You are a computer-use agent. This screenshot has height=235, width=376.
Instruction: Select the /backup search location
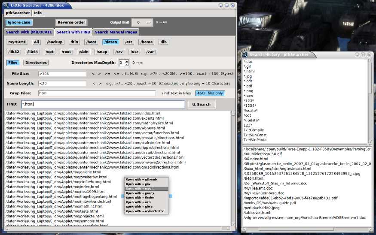55,42
